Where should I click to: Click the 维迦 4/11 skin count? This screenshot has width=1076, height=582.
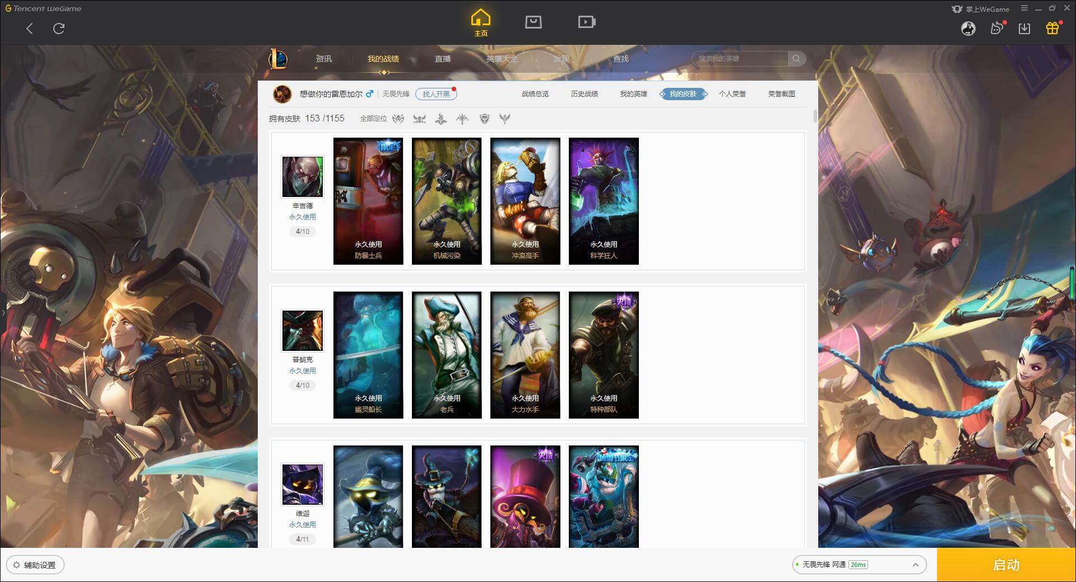pyautogui.click(x=303, y=539)
